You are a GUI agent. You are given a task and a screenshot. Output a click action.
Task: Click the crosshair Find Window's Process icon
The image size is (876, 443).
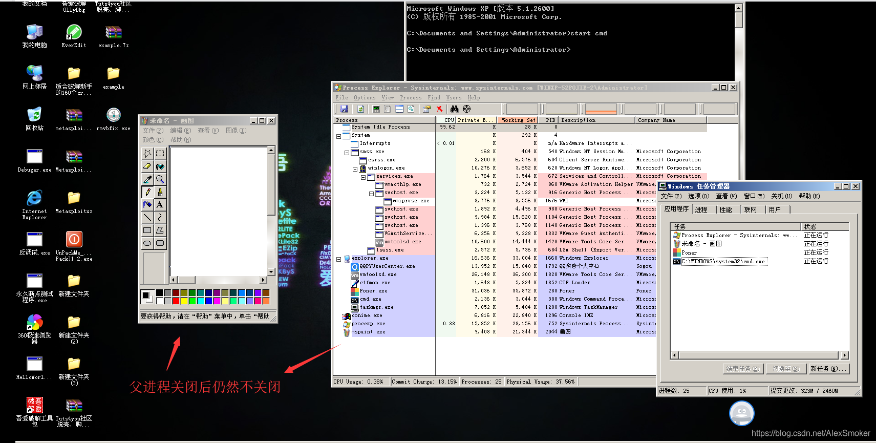466,109
